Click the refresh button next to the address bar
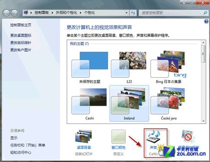210x162 pixels. 133,13
